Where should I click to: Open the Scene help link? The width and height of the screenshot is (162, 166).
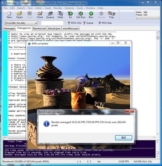(x=88, y=23)
